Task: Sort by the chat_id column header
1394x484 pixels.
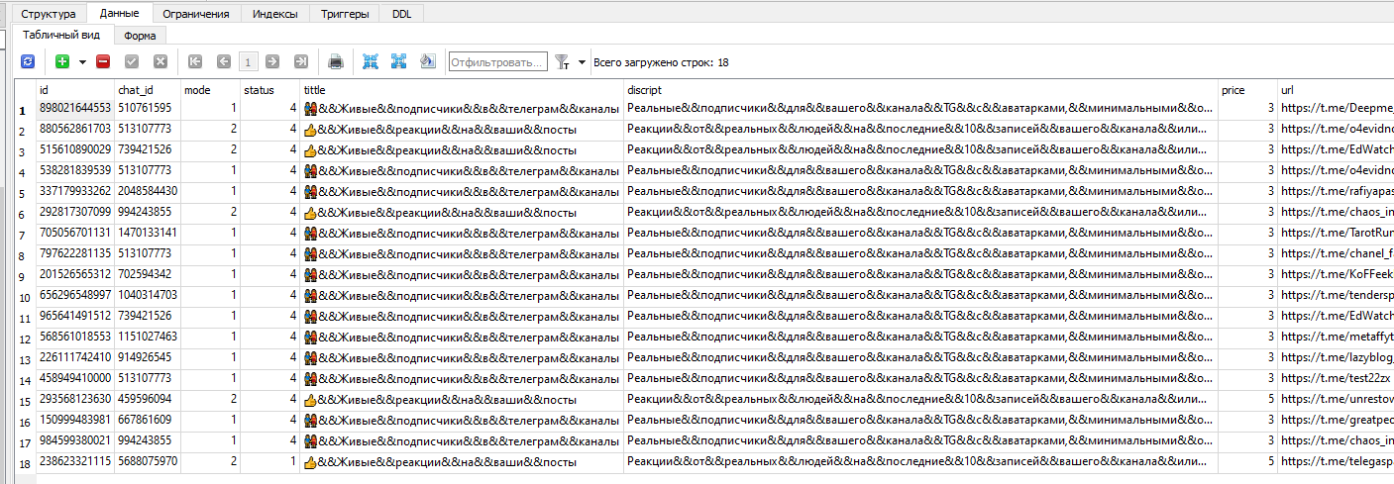Action: (x=148, y=89)
